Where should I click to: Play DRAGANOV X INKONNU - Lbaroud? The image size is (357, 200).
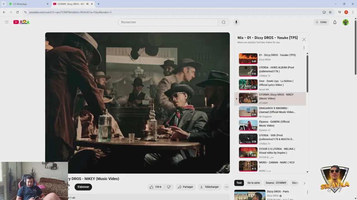pyautogui.click(x=270, y=112)
